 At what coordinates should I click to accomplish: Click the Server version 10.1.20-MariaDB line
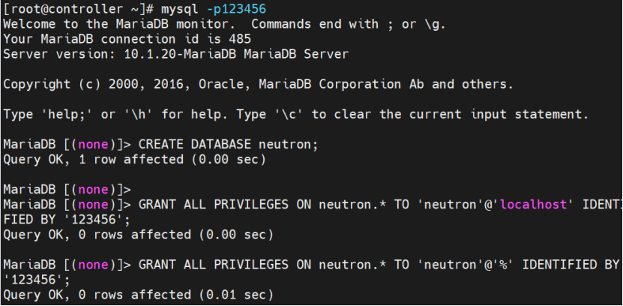[x=176, y=54]
